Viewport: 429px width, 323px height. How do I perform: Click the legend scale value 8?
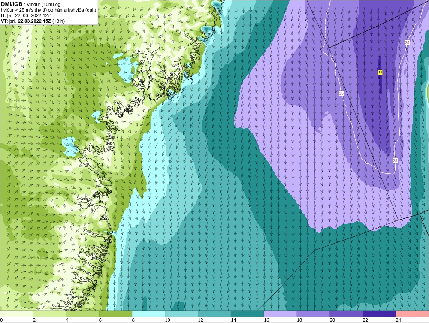[x=133, y=320]
